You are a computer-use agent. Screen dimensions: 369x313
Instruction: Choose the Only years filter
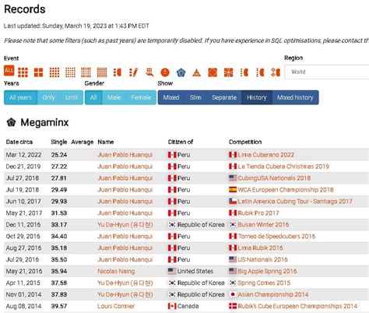pos(49,97)
